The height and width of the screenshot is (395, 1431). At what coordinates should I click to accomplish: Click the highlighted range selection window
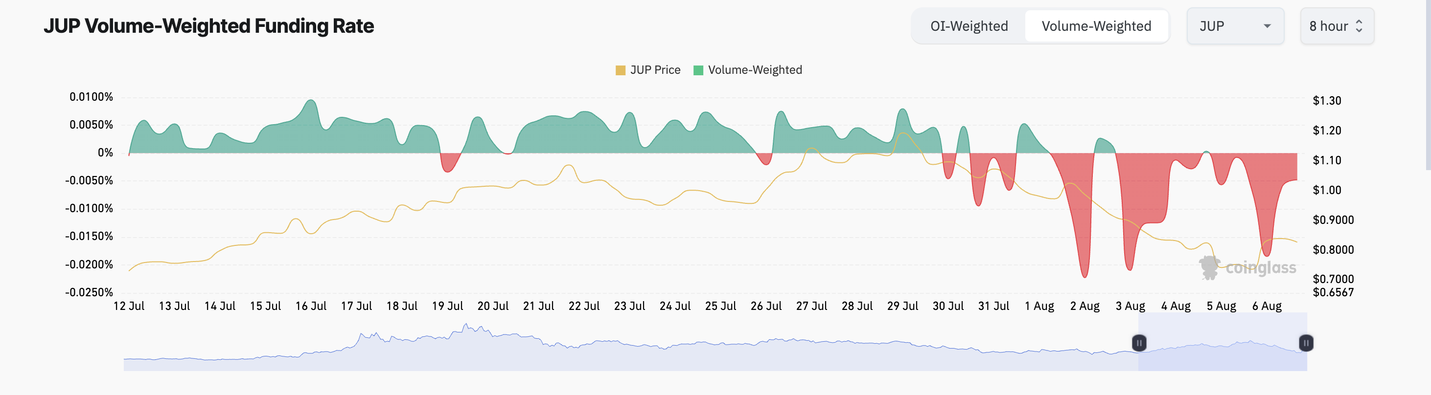[x=1223, y=342]
